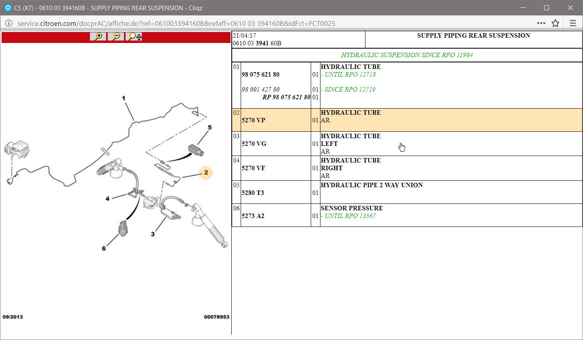
Task: Select callout number 3 in the diagram
Action: [x=153, y=234]
